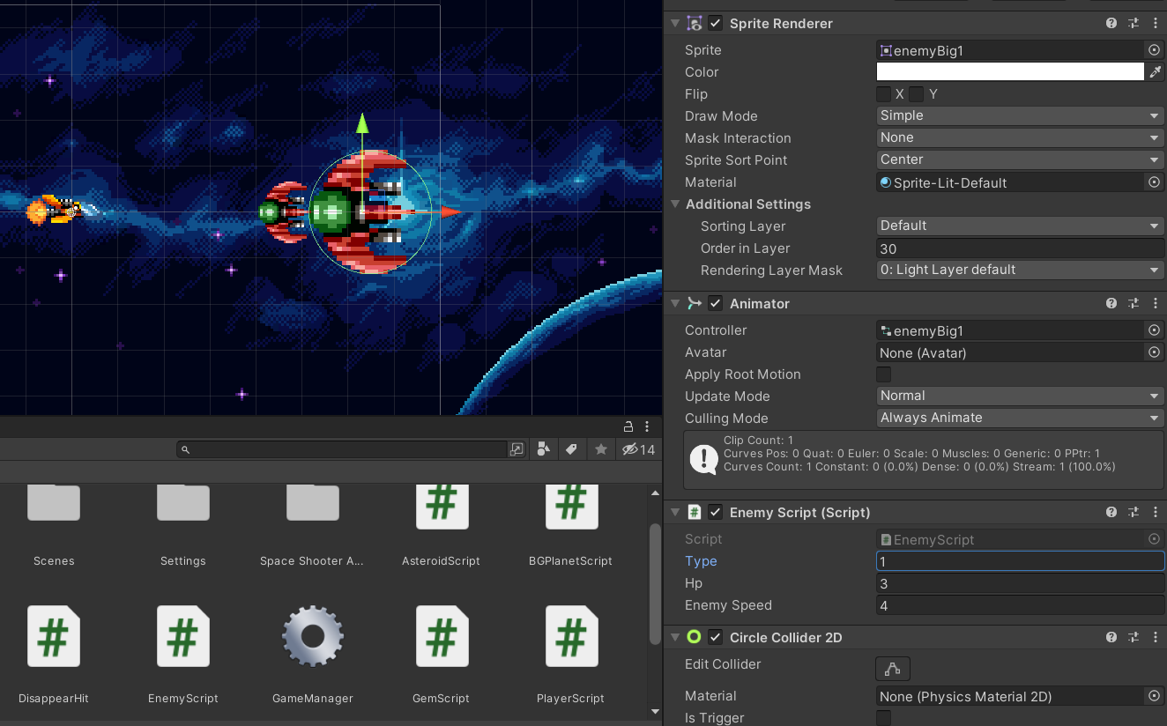
Task: Select the EnemyScript asset in Project
Action: pyautogui.click(x=183, y=636)
